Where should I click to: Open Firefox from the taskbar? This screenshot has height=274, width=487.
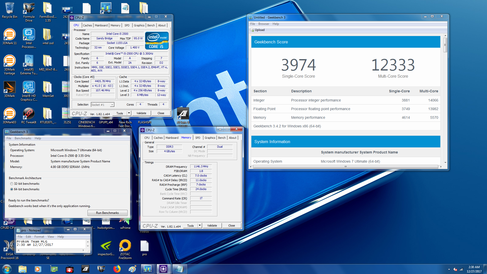tap(117, 269)
